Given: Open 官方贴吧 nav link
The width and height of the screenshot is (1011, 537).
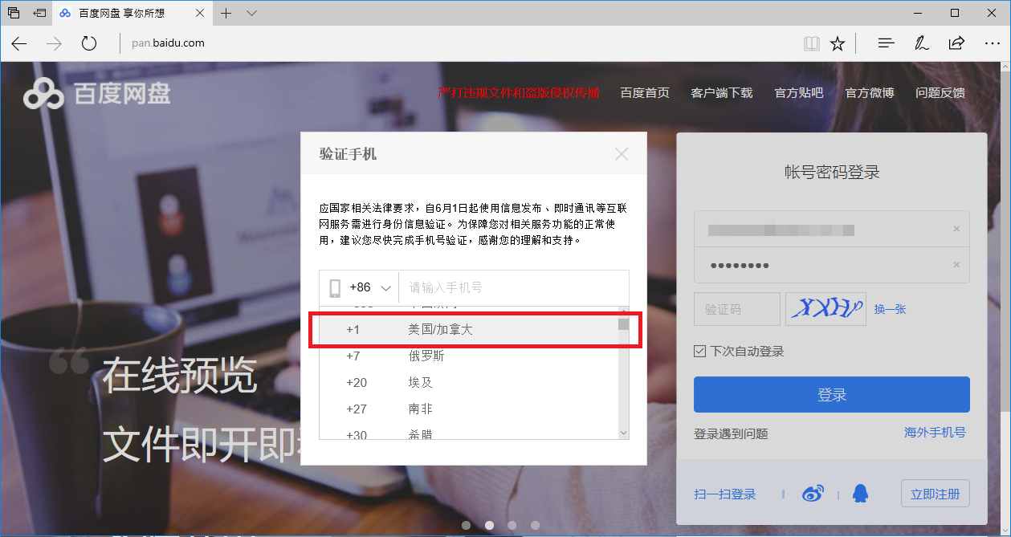Looking at the screenshot, I should pyautogui.click(x=798, y=93).
